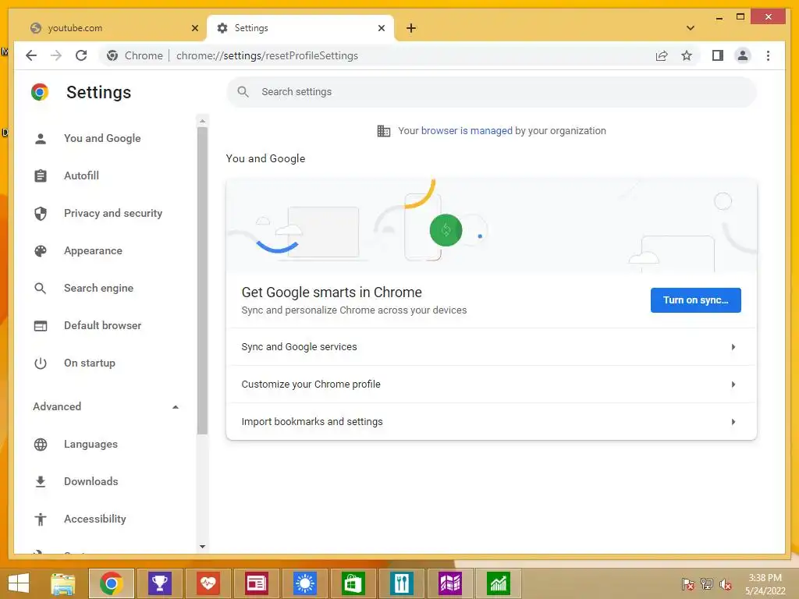Open Accessibility settings
799x599 pixels.
click(x=94, y=519)
